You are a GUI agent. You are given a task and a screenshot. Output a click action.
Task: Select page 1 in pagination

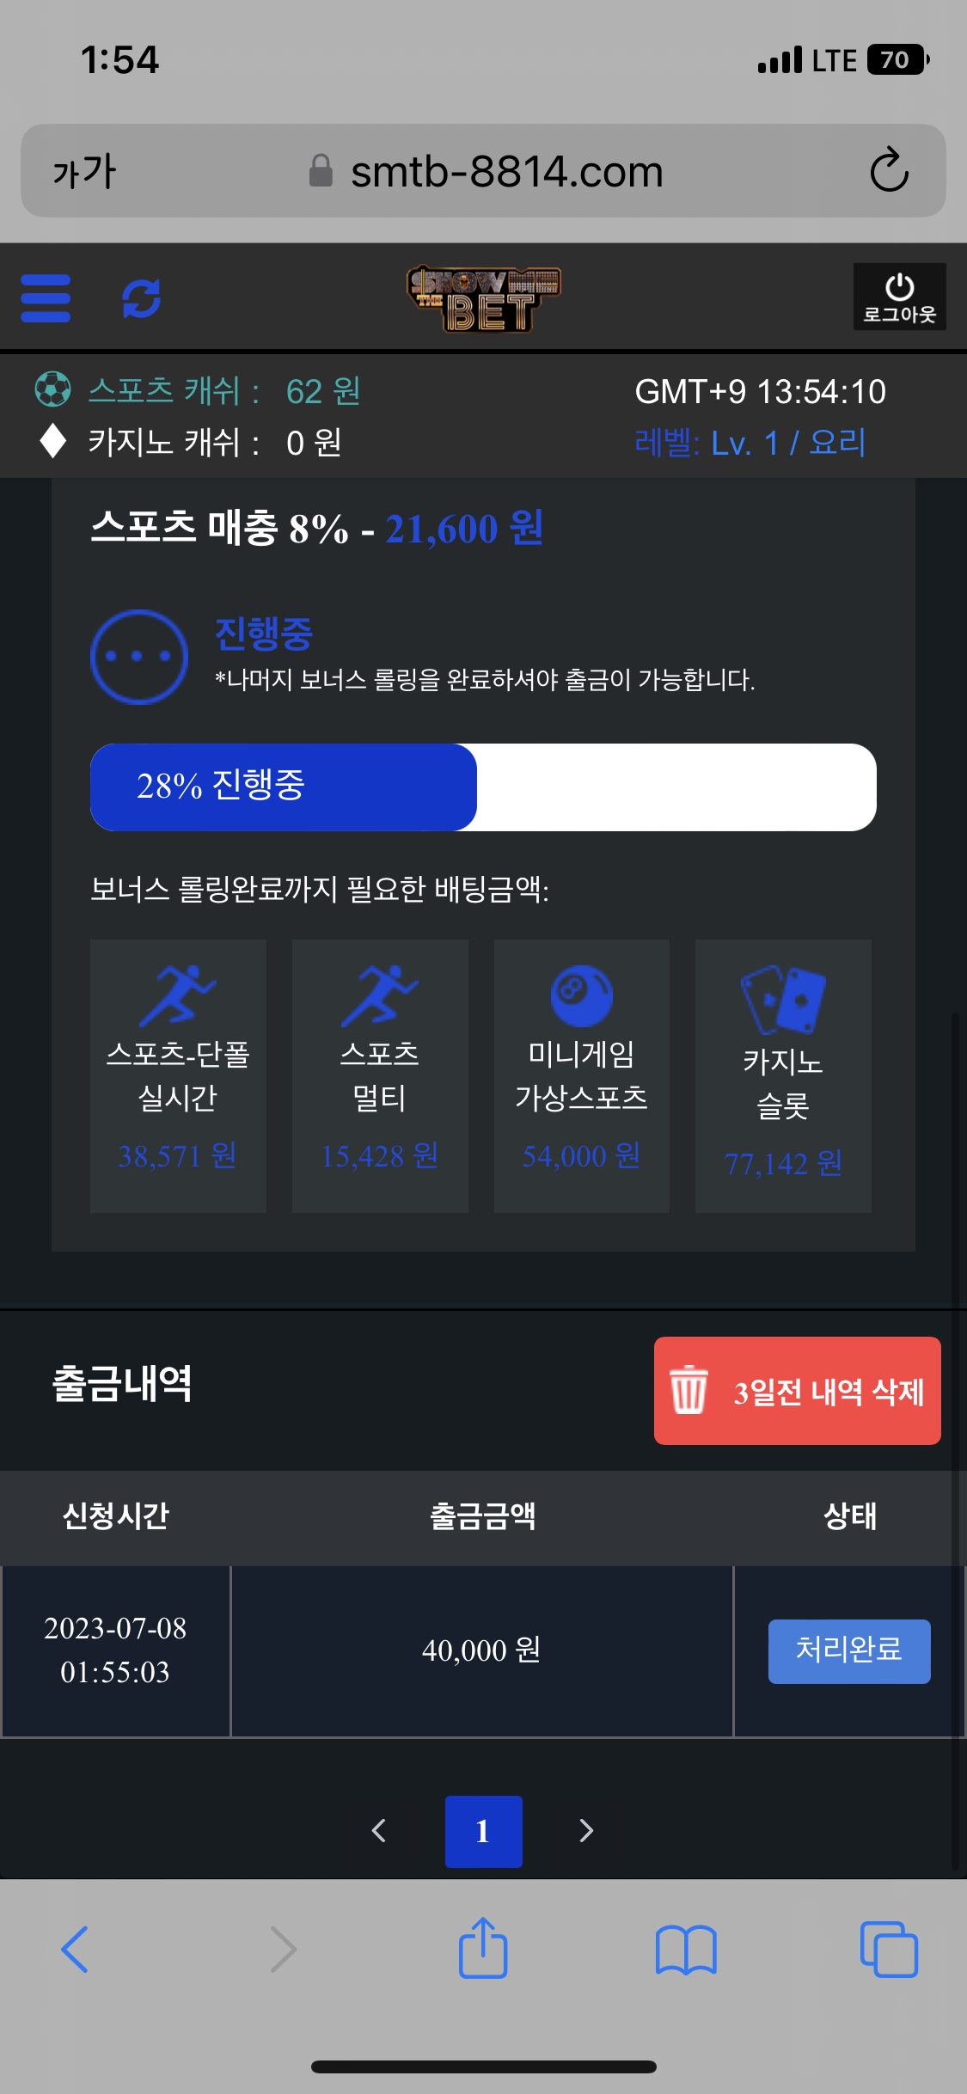pyautogui.click(x=483, y=1831)
